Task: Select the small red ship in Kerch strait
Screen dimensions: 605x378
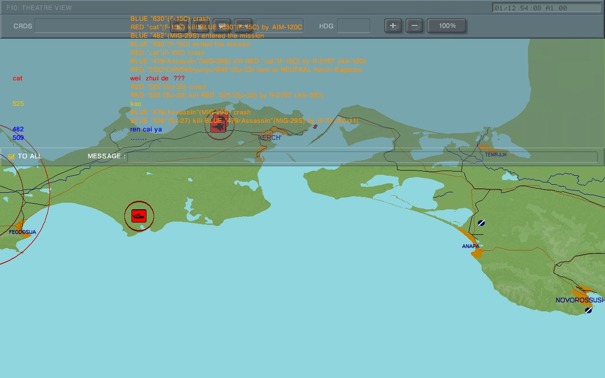Action: [315, 127]
